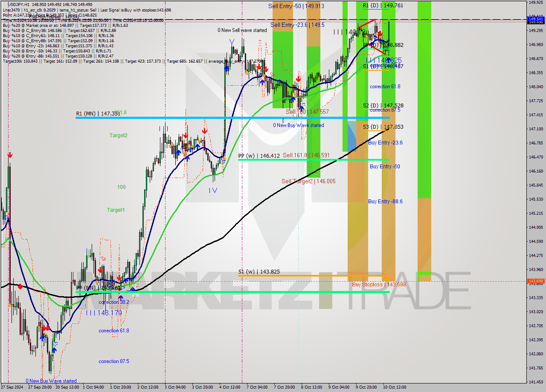Click the '27 Sep 2024' time axis label

(12, 387)
